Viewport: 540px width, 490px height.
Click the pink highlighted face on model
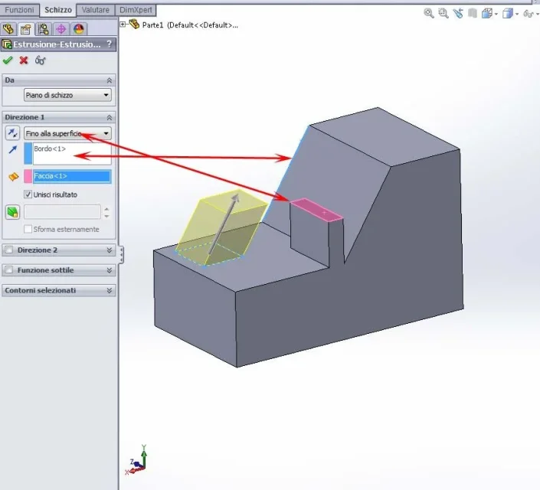pyautogui.click(x=316, y=209)
